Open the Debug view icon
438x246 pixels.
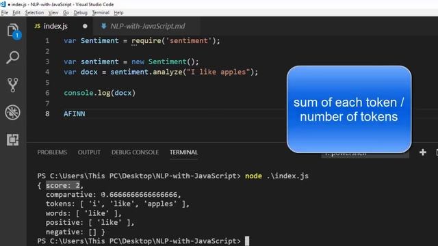12,112
